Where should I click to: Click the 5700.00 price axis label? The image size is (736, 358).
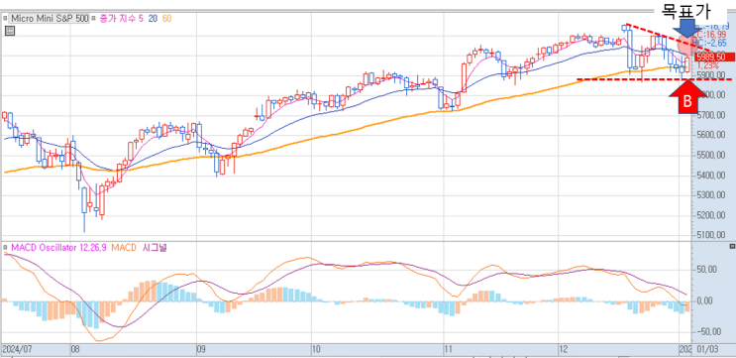coord(712,115)
